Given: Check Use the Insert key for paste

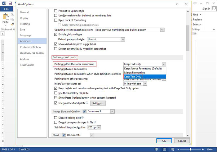Looking at the screenshot, I should click(x=55, y=93).
